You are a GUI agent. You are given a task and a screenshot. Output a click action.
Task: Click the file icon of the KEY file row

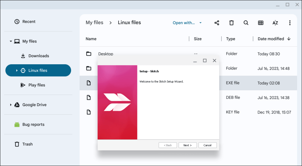[88, 112]
